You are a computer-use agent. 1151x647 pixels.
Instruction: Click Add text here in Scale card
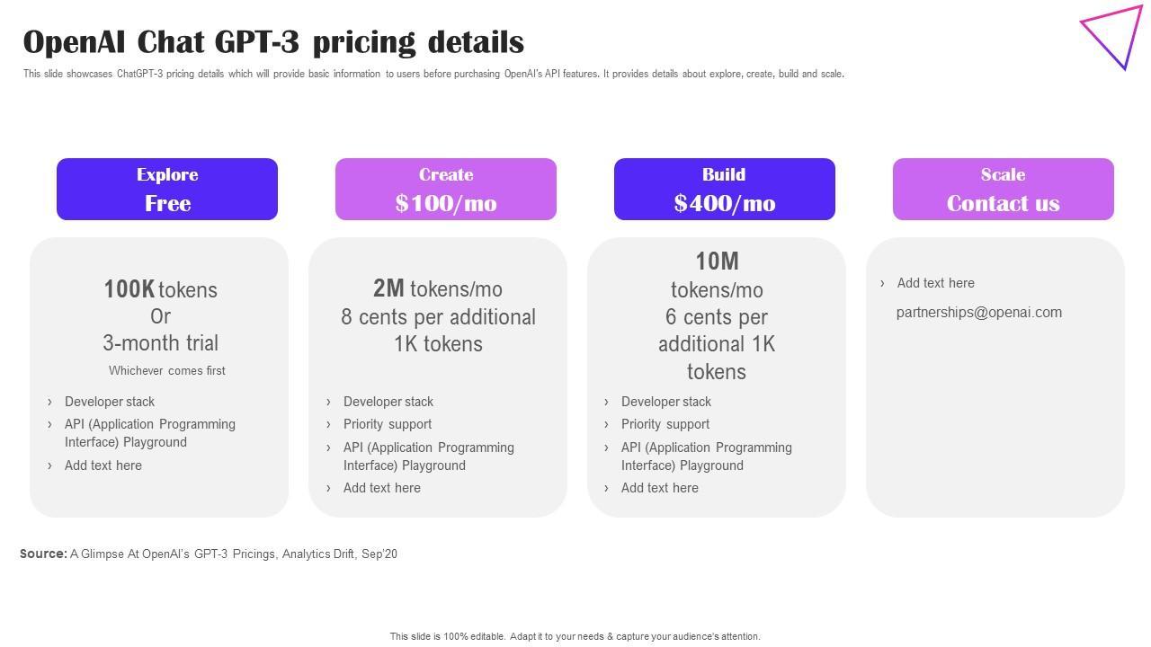[x=936, y=283]
